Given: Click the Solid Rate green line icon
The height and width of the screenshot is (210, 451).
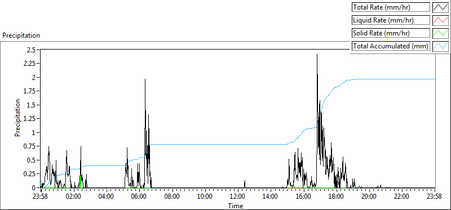Looking at the screenshot, I should click(x=441, y=33).
